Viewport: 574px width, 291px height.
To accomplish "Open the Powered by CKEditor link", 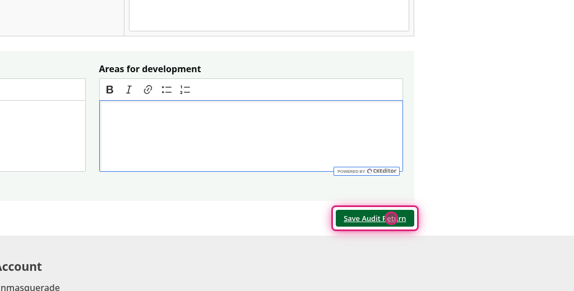I will [x=367, y=171].
